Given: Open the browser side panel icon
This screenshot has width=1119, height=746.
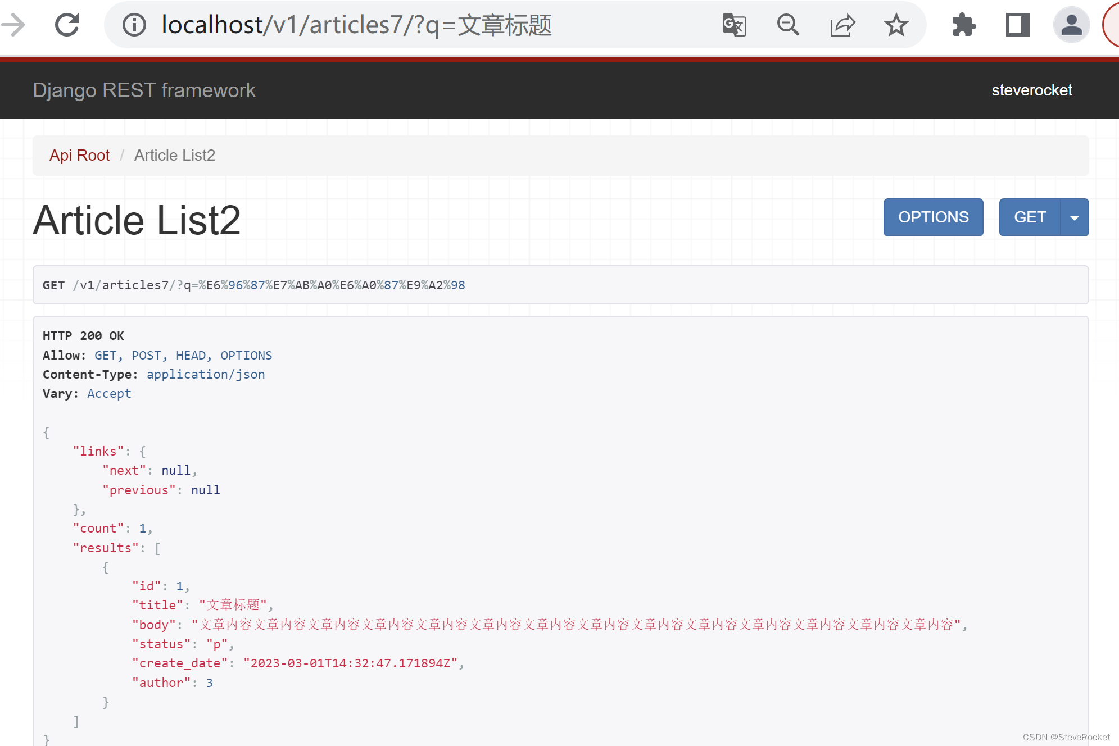Looking at the screenshot, I should pos(1016,25).
